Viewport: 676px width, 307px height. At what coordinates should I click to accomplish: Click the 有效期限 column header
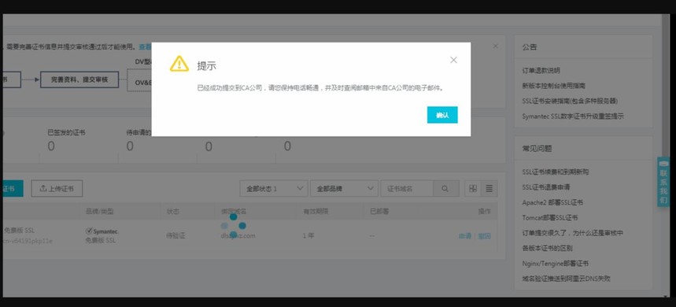pyautogui.click(x=316, y=212)
